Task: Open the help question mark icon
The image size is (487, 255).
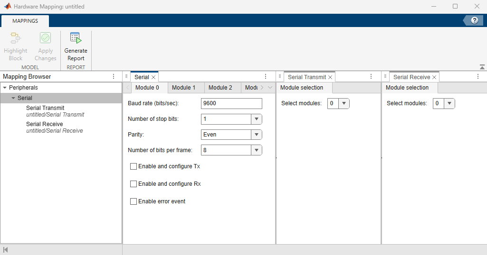Action: pos(474,20)
